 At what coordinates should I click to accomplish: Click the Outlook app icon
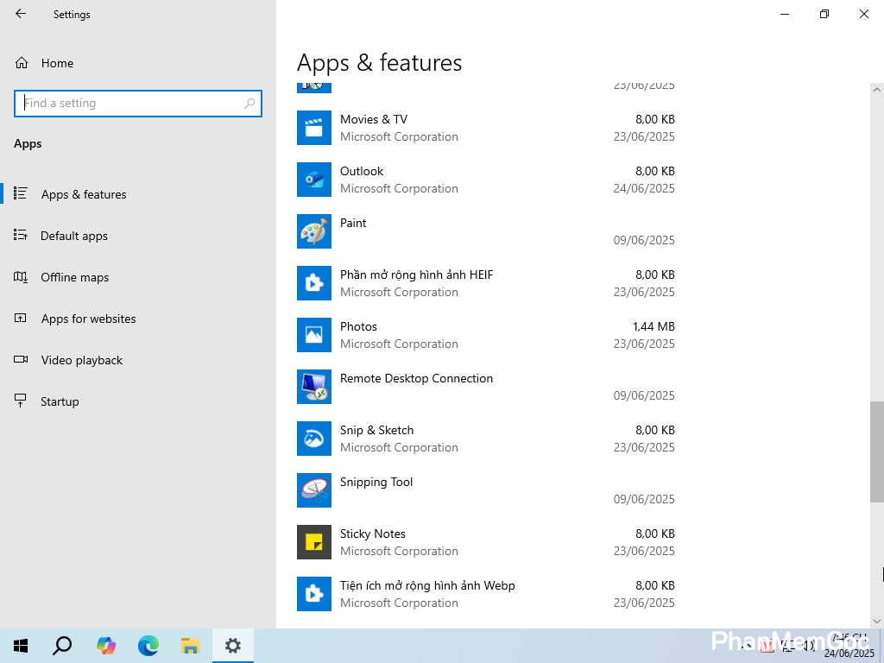point(314,180)
